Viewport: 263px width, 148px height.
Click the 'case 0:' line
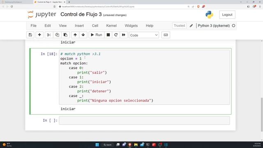tap(76, 68)
